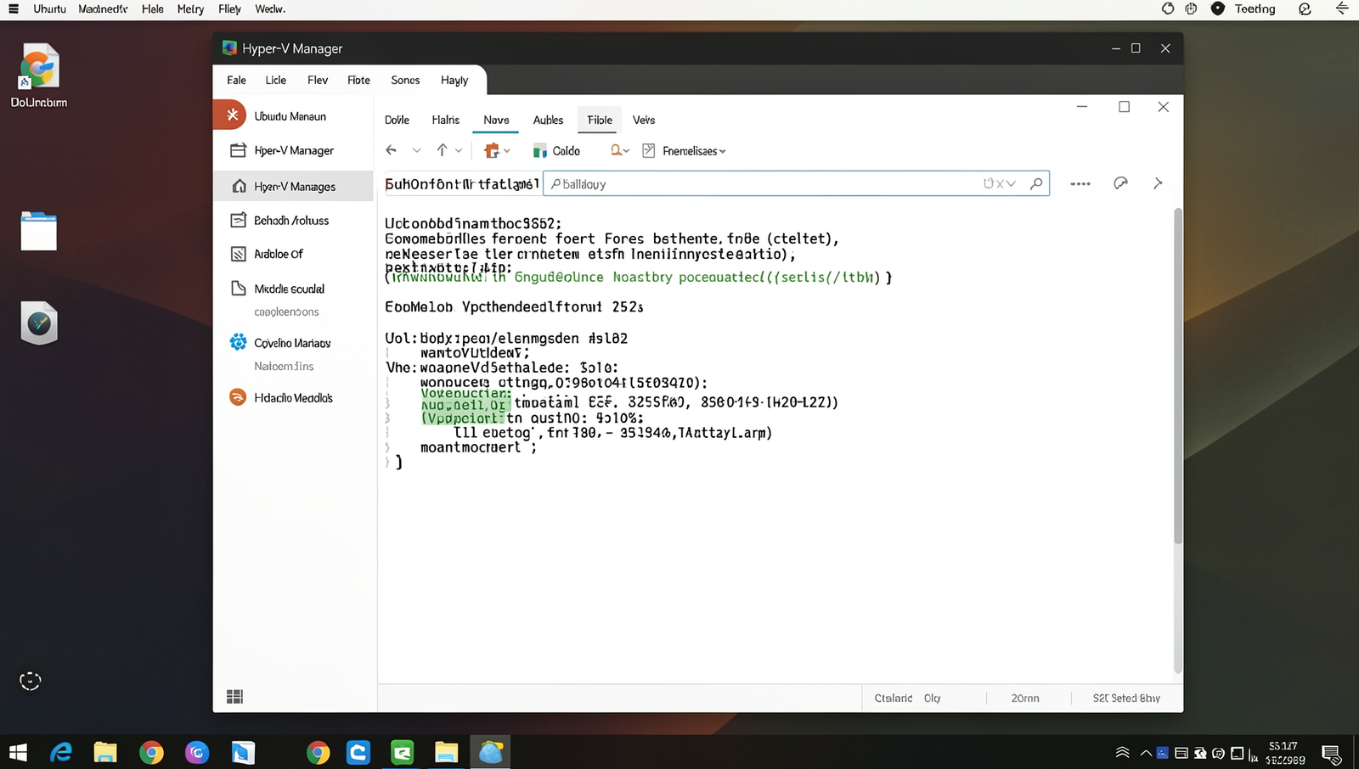Open the orange folder toolbar icon
Image resolution: width=1359 pixels, height=769 pixels.
point(491,150)
